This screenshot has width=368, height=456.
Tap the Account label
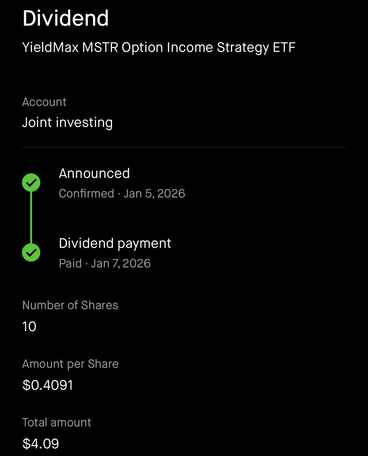(x=44, y=102)
